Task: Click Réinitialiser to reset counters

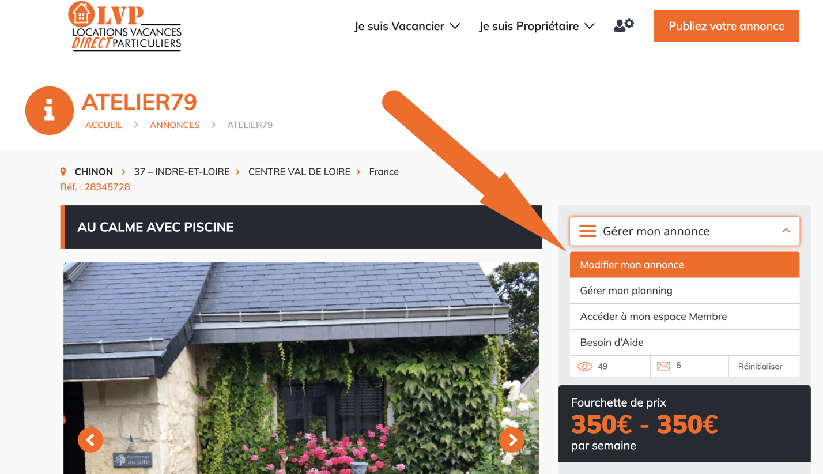Action: pos(760,366)
